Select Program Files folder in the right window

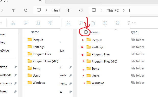point(98,54)
